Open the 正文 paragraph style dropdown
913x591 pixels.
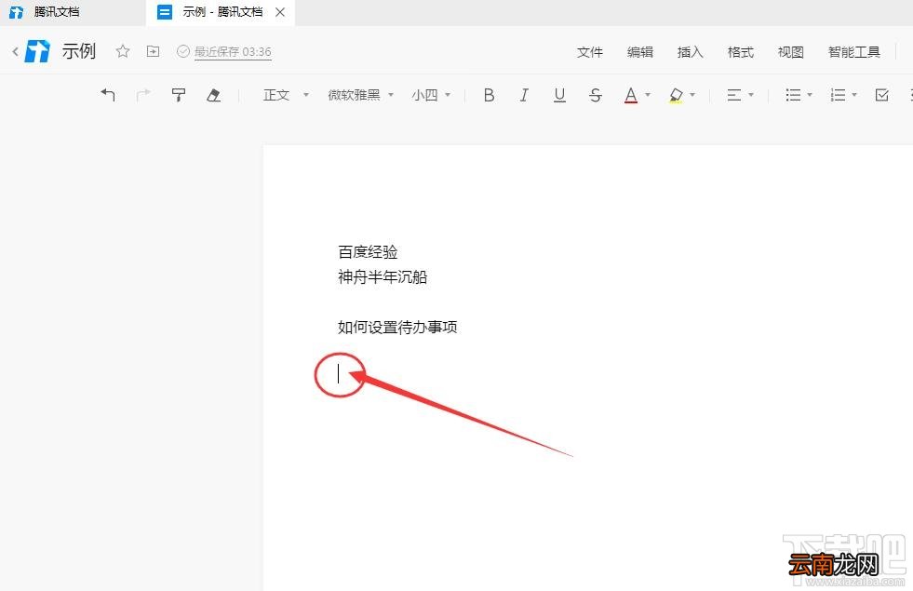tap(286, 95)
